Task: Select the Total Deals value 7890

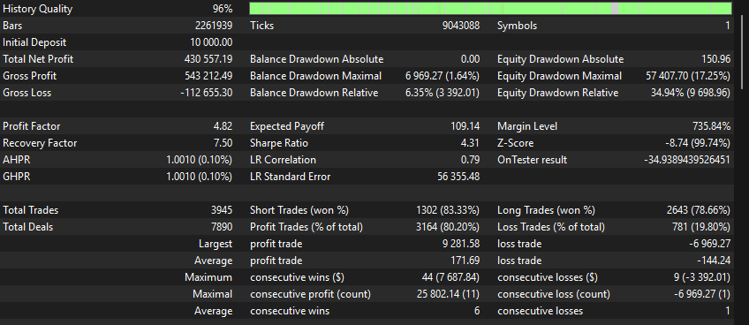Action: [222, 227]
